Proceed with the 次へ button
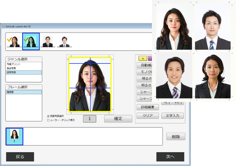Image resolution: width=236 pixels, height=166 pixels. pyautogui.click(x=170, y=157)
